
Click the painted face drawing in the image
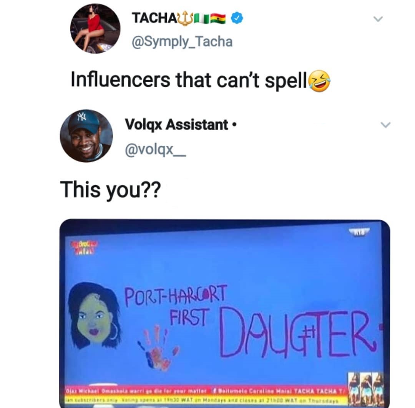(94, 315)
